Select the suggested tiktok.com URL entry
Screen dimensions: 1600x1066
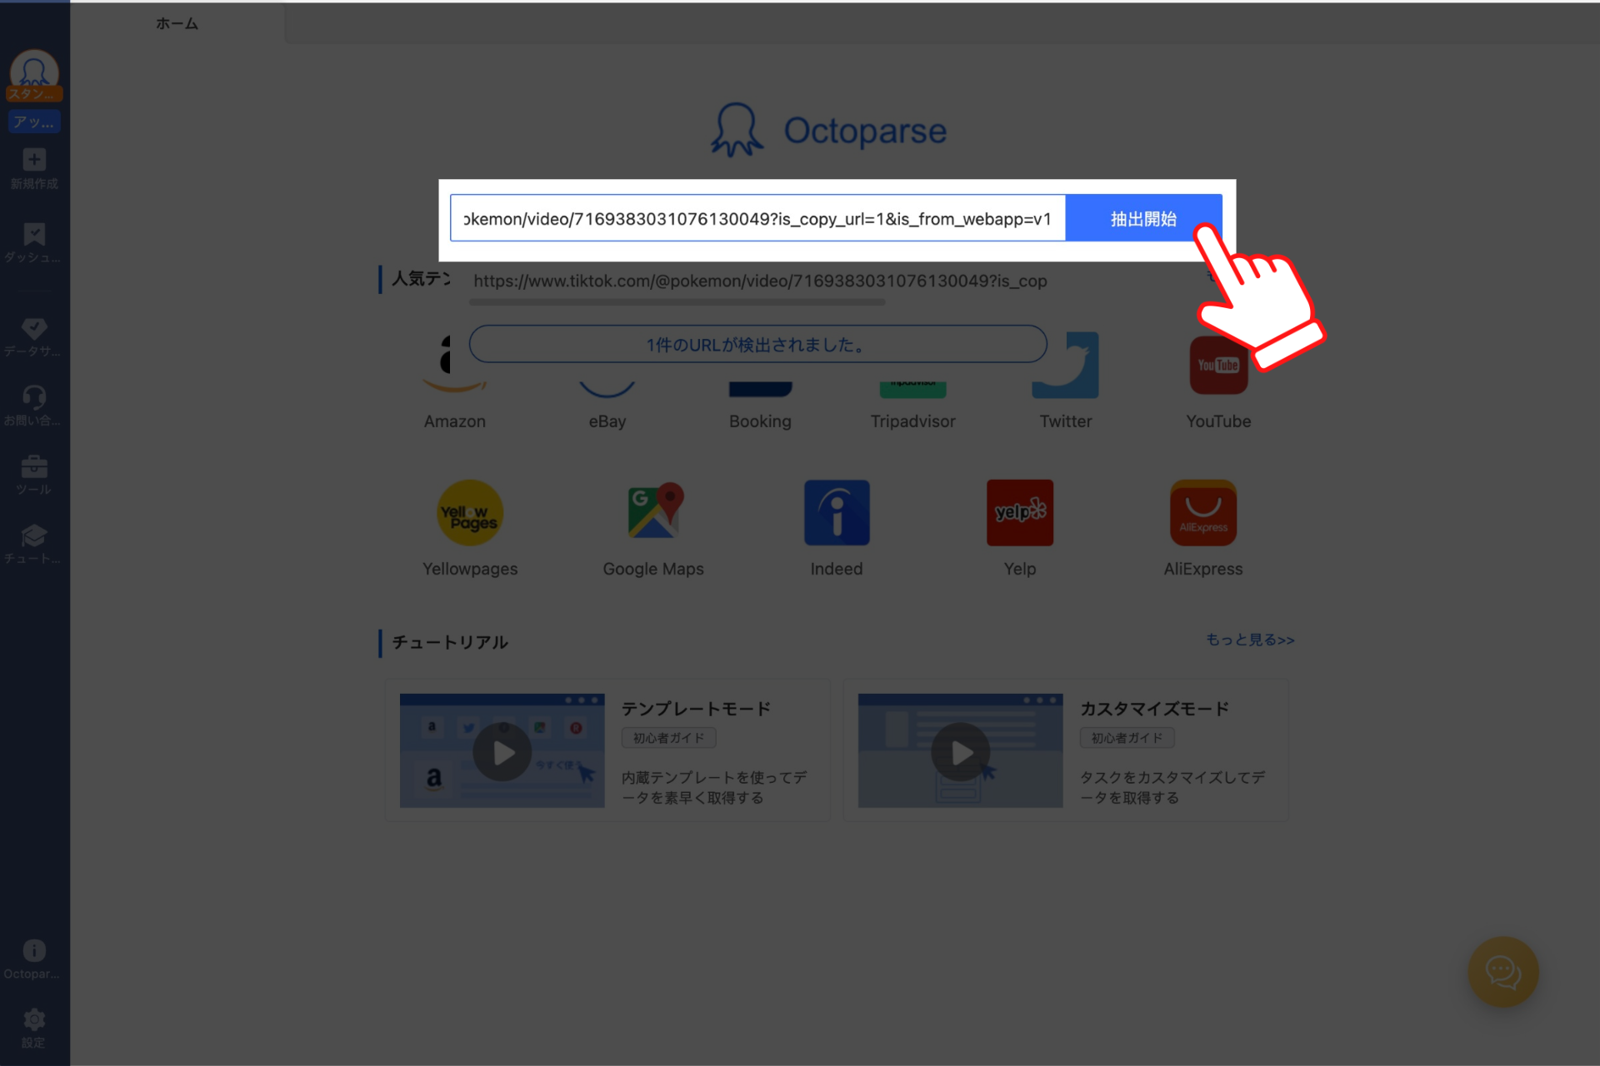pyautogui.click(x=759, y=281)
